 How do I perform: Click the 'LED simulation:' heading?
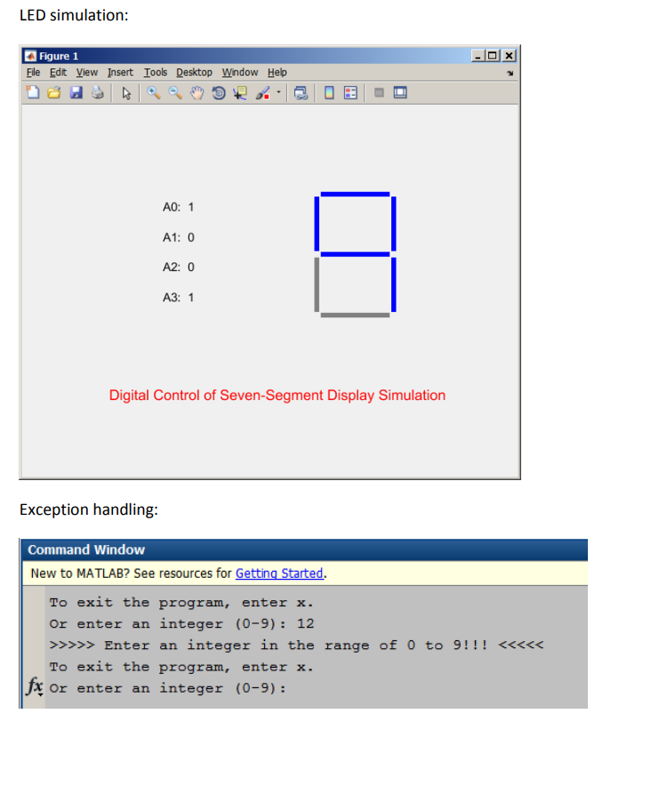pyautogui.click(x=74, y=15)
